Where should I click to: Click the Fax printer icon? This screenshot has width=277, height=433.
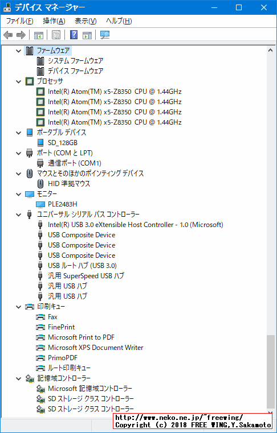pyautogui.click(x=40, y=317)
